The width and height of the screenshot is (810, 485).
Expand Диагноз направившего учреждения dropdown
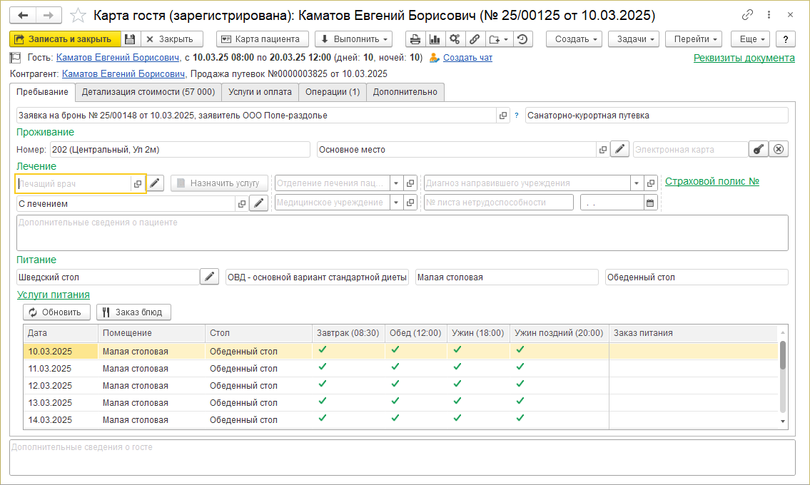[636, 183]
